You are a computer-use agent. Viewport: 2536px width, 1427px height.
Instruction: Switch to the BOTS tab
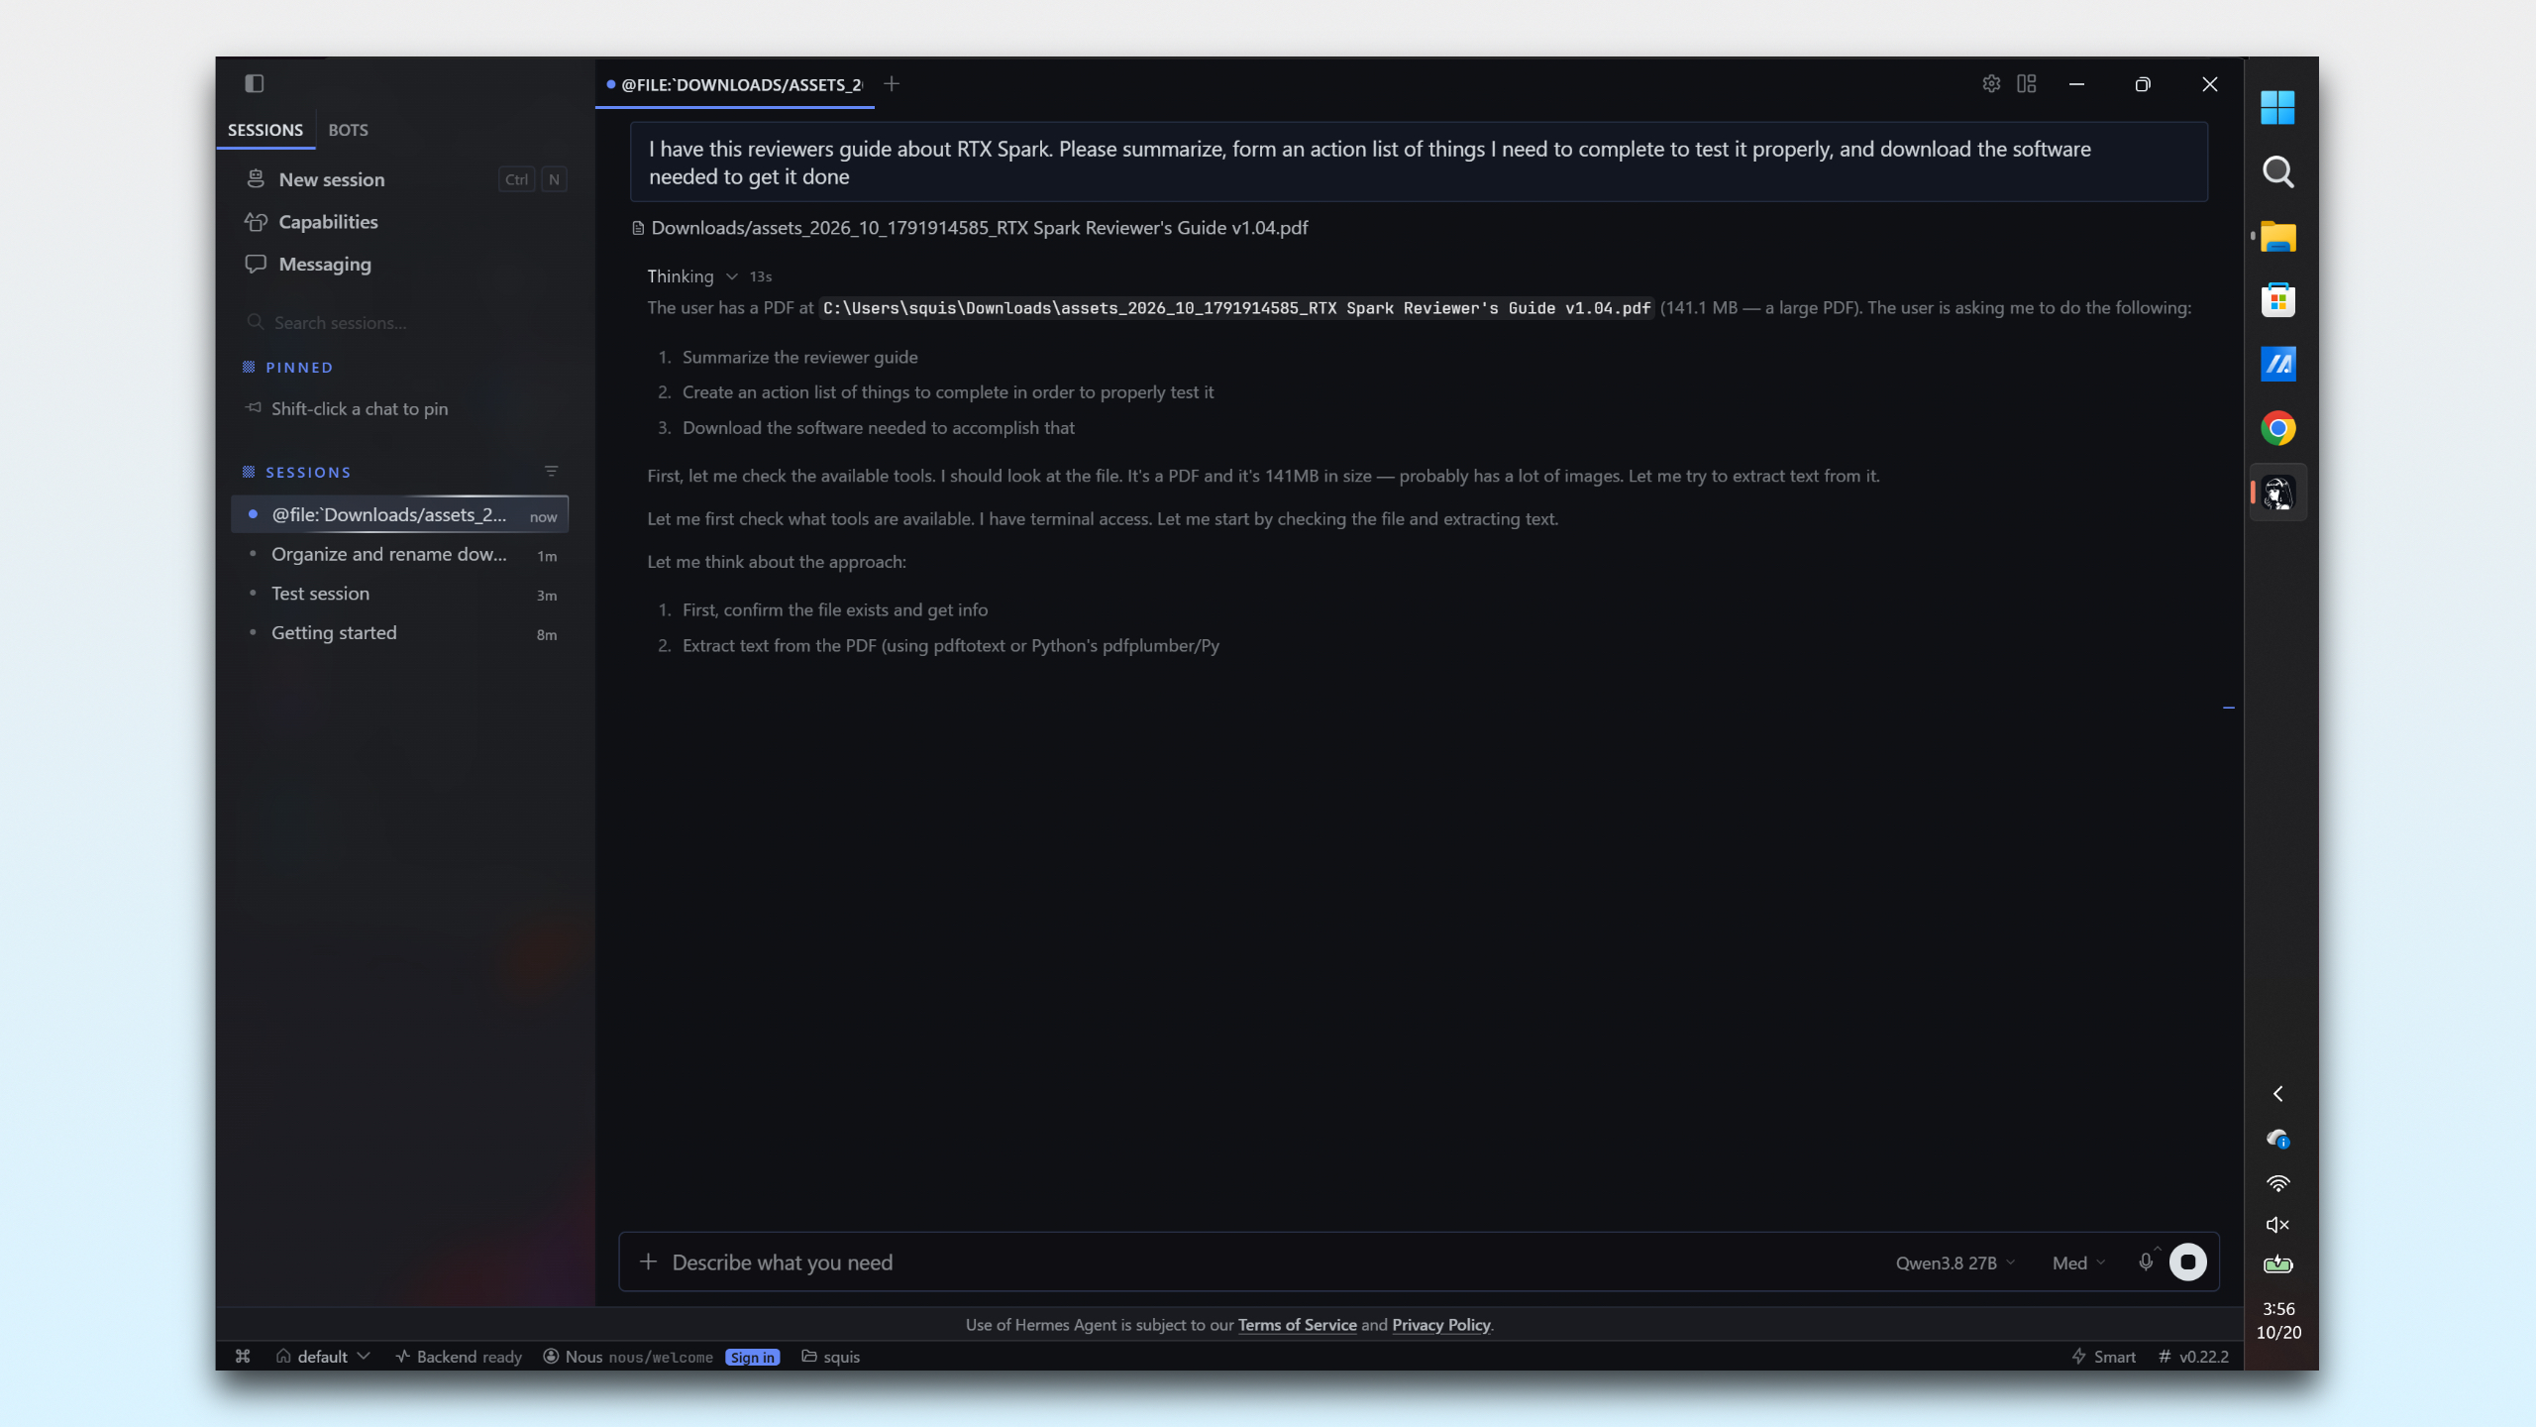[x=348, y=130]
